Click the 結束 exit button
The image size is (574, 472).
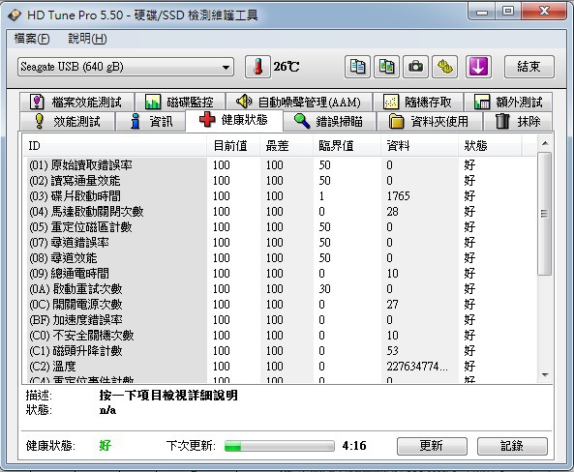point(529,67)
